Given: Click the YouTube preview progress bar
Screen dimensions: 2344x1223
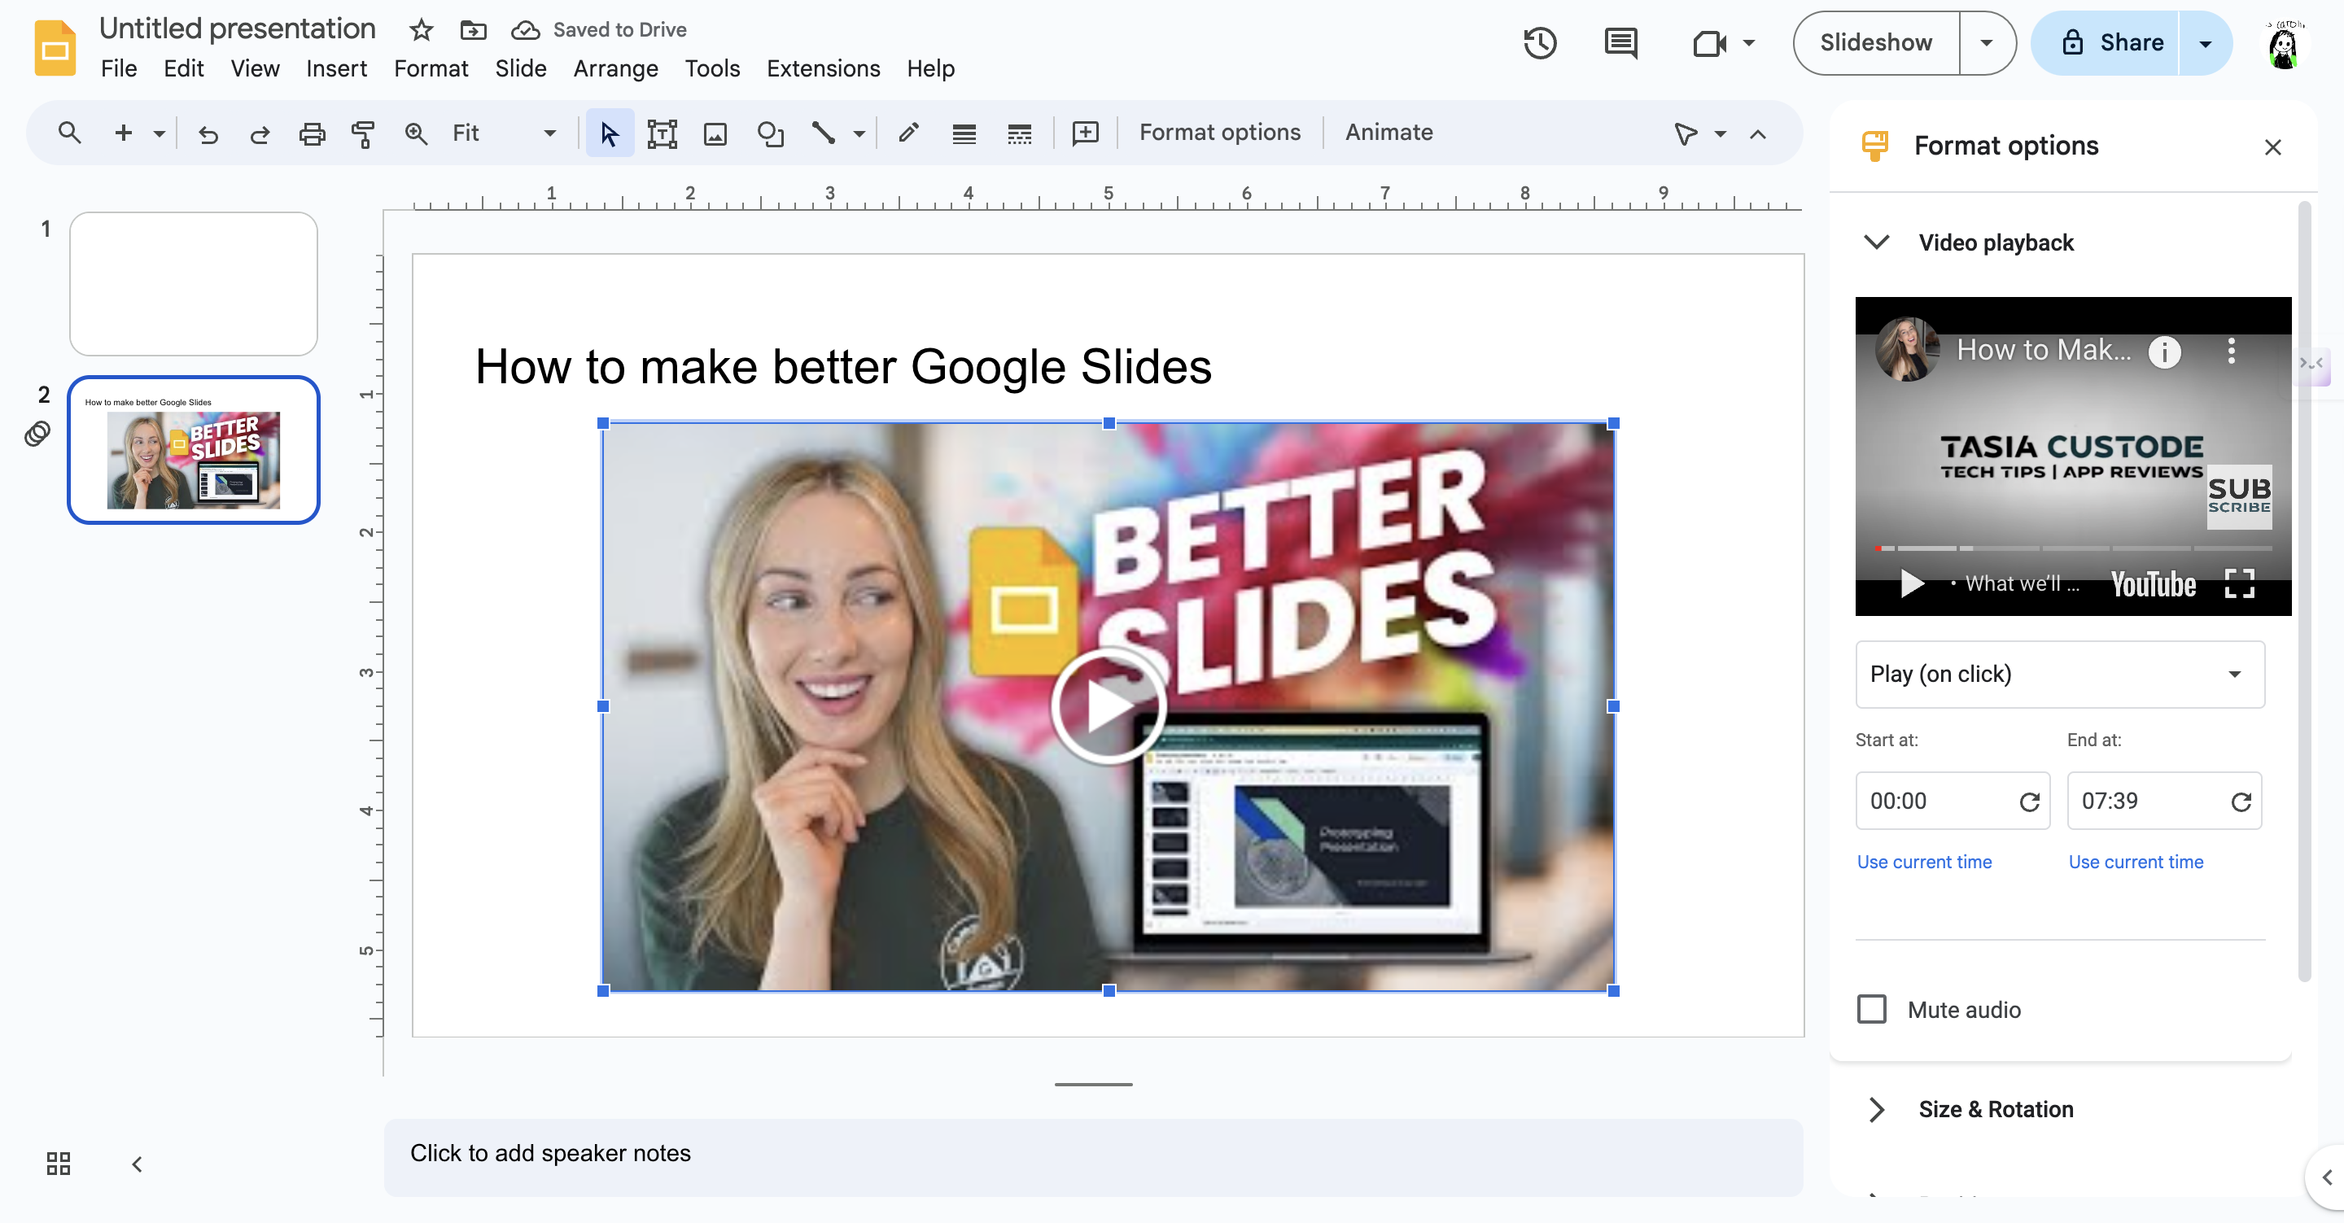Looking at the screenshot, I should pos(2073,548).
